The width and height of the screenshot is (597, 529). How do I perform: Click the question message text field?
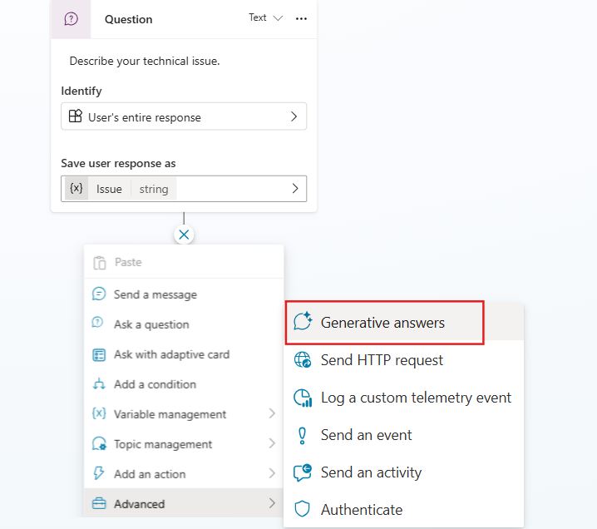point(145,61)
